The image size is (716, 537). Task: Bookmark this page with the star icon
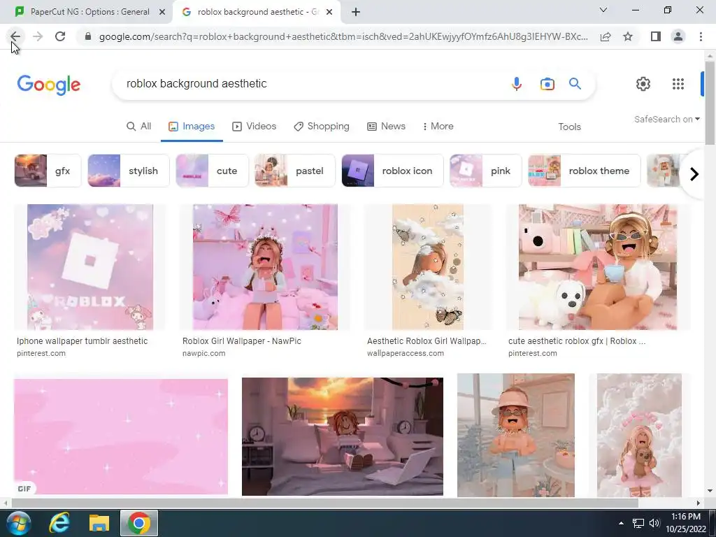tap(628, 36)
